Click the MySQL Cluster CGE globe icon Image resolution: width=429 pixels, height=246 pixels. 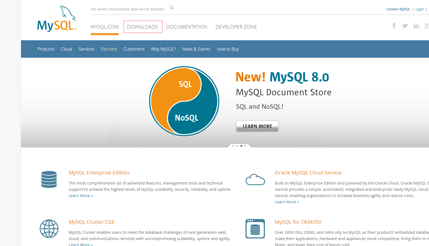tap(49, 229)
